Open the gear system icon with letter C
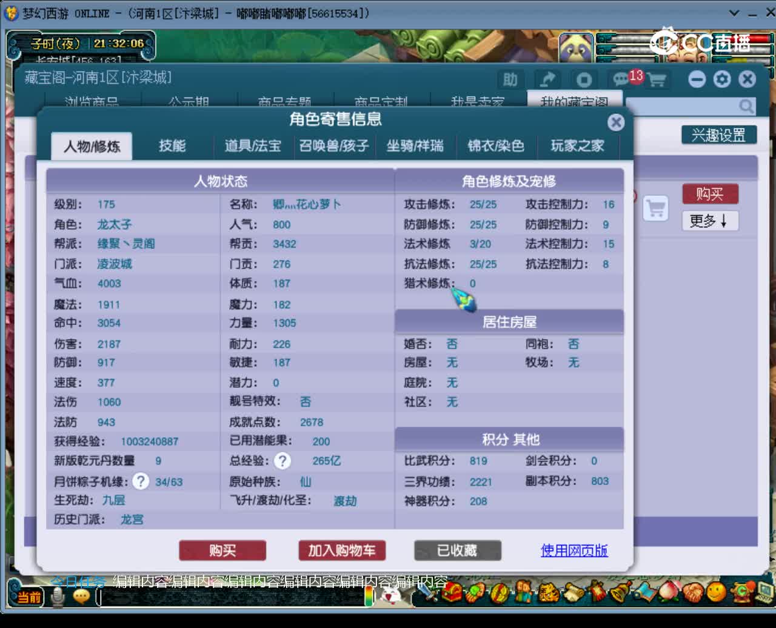776x628 pixels. tap(742, 591)
